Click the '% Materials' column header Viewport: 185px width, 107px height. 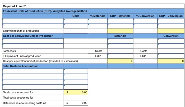(98, 16)
